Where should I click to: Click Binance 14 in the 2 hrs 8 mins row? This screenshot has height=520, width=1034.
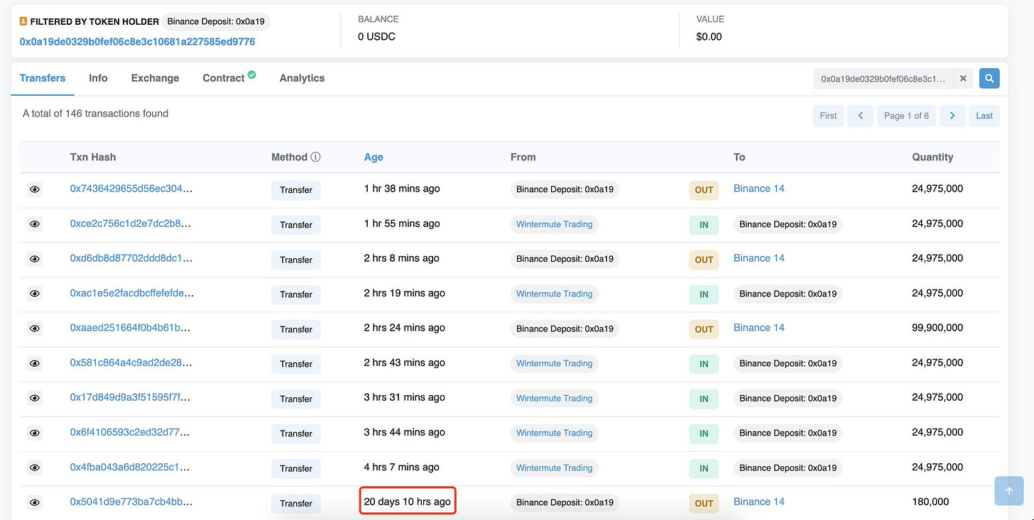[758, 258]
